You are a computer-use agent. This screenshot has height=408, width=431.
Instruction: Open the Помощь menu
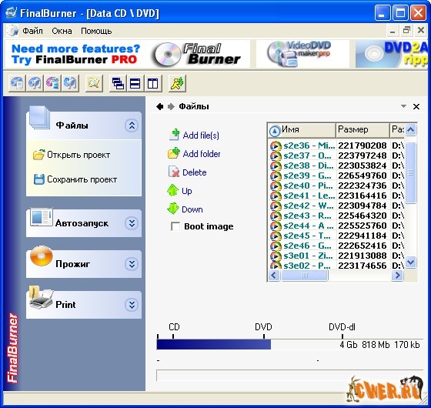96,31
